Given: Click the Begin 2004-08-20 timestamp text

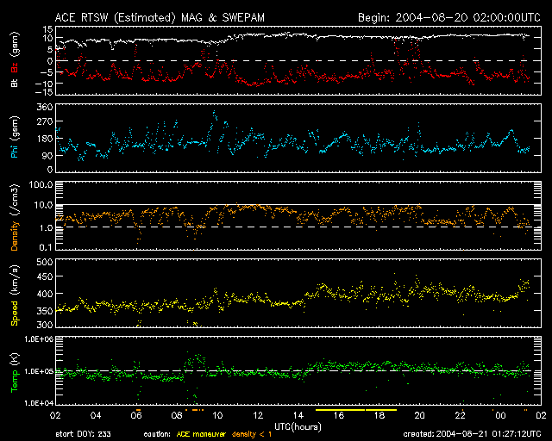Looking at the screenshot, I should (x=448, y=16).
